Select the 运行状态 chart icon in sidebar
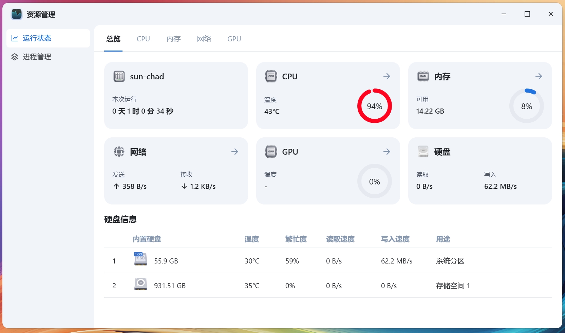The height and width of the screenshot is (333, 565). [x=15, y=38]
